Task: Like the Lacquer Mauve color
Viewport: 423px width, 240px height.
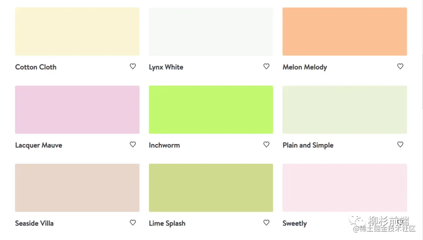Action: [x=133, y=144]
